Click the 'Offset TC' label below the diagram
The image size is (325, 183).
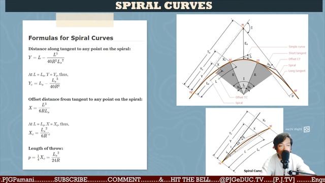click(241, 97)
